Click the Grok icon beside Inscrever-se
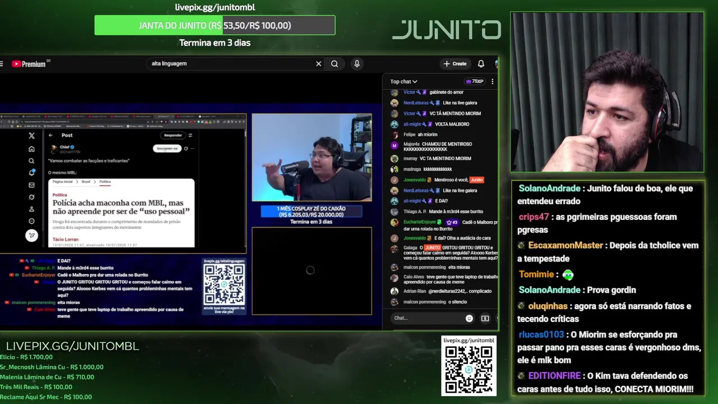718x404 pixels. point(186,149)
